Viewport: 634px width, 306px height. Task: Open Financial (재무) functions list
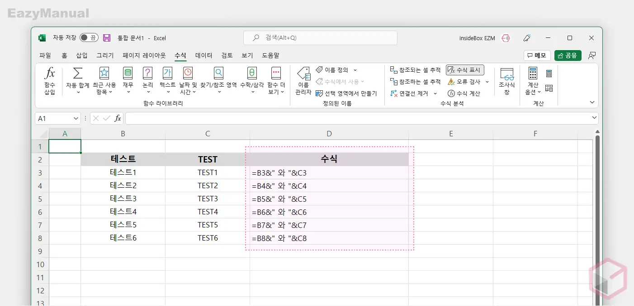pos(128,81)
